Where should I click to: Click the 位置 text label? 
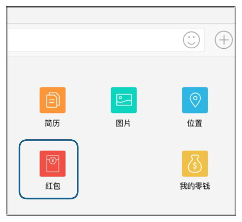(195, 123)
